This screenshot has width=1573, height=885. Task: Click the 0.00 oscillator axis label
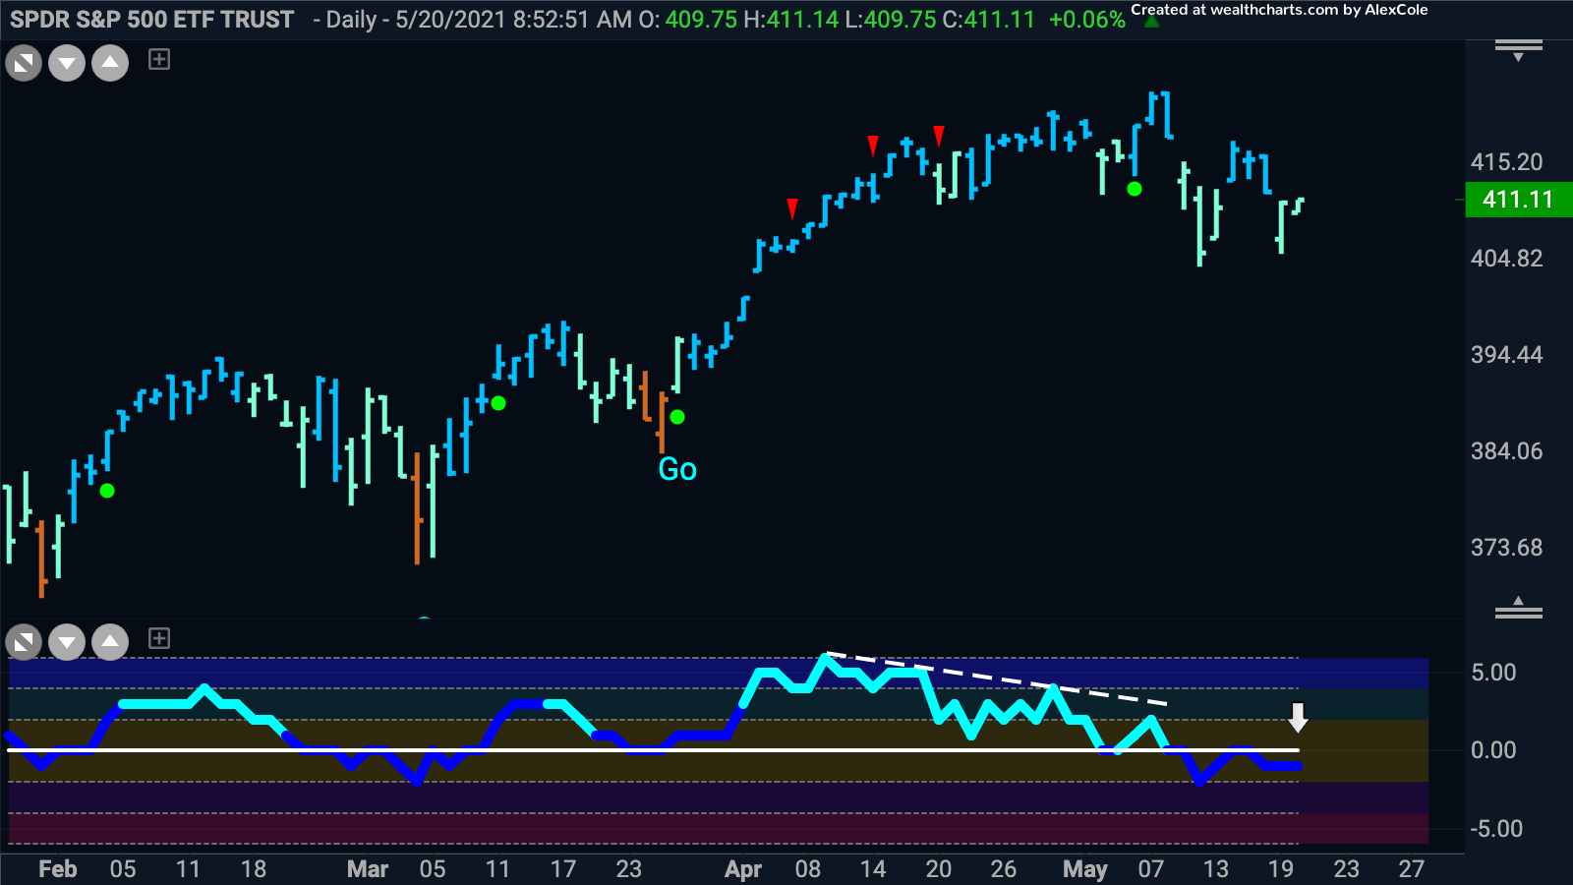click(1493, 750)
